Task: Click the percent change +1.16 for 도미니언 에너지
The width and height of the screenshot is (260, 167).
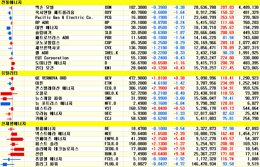Action: pos(179,63)
